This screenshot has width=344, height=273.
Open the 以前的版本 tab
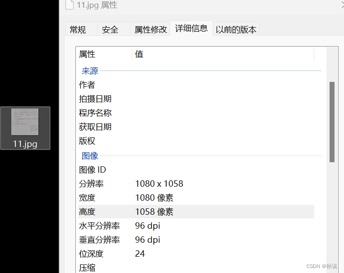tap(236, 29)
